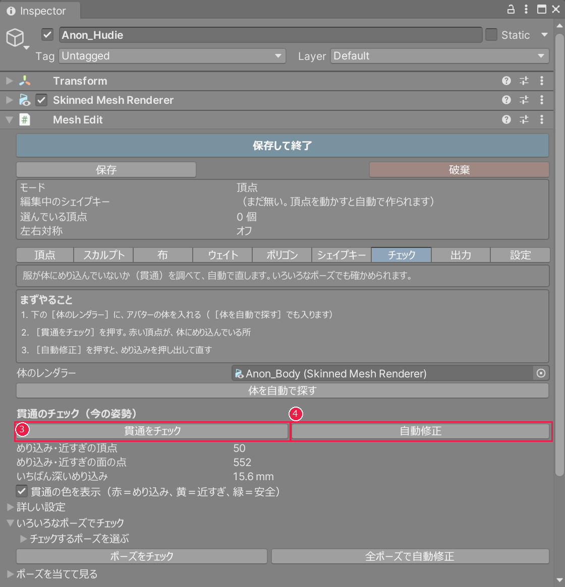The width and height of the screenshot is (565, 587).
Task: Click the Inspector info icon on tab
Action: click(11, 11)
